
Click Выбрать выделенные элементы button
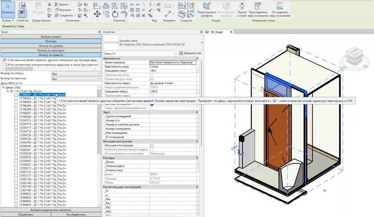pos(50,210)
